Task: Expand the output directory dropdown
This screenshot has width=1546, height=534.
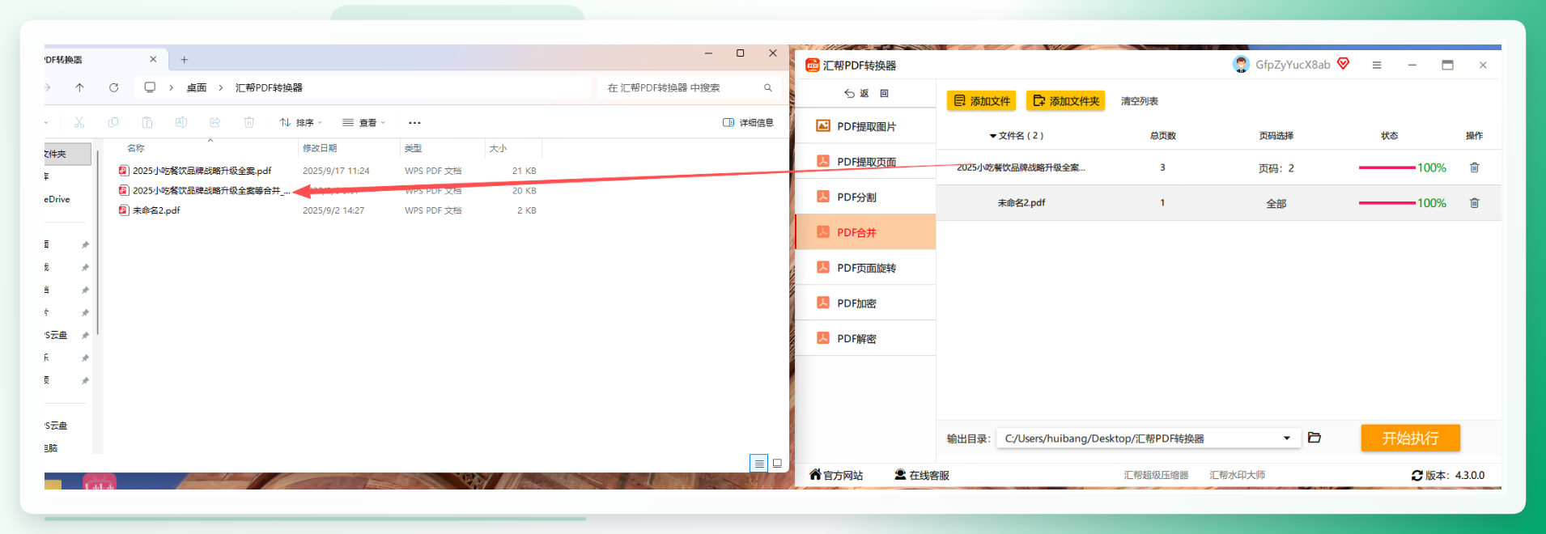Action: 1287,439
